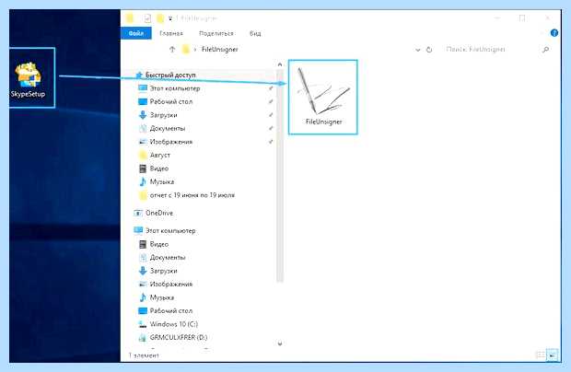Open Видео under Этот компьютер root
The image size is (571, 372).
[153, 244]
